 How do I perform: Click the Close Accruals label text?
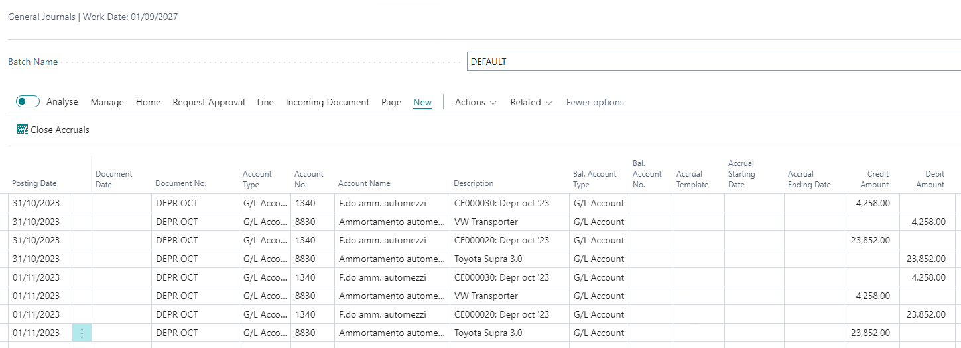tap(60, 130)
